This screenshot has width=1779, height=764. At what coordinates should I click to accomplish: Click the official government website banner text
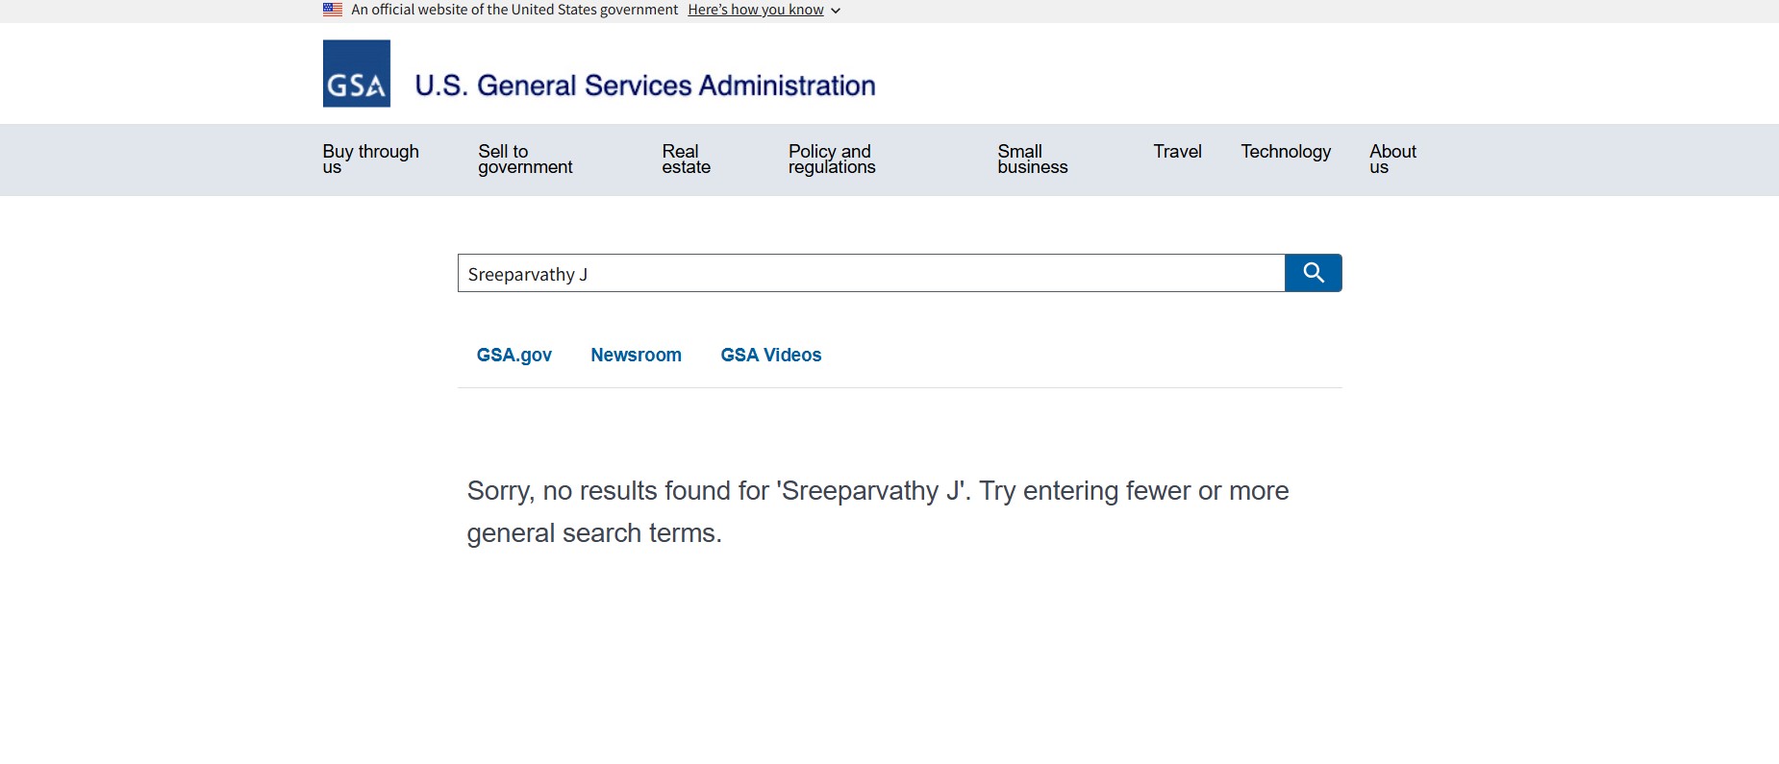point(514,10)
